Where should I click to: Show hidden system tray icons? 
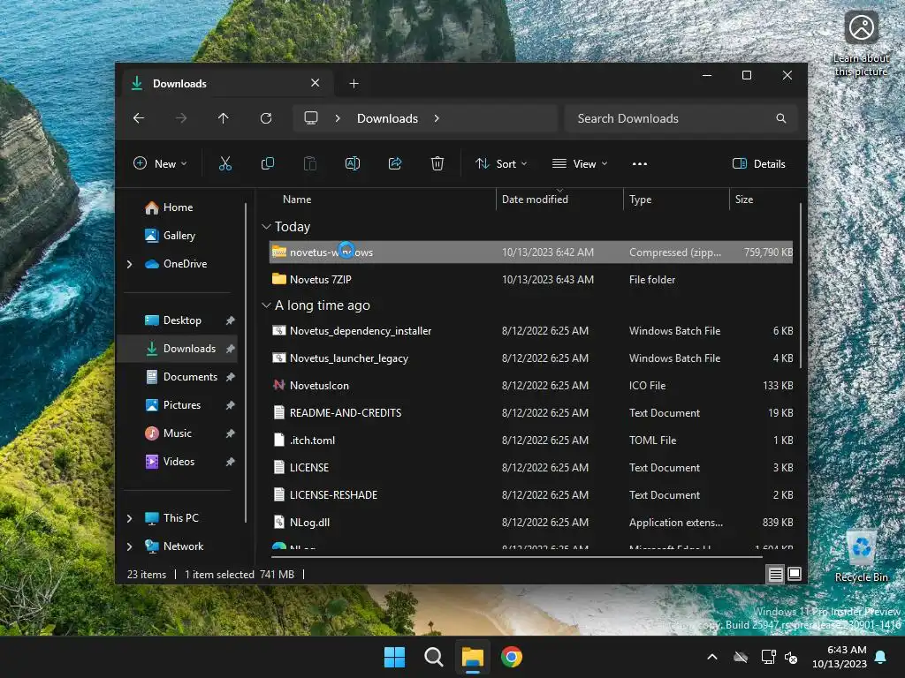click(x=712, y=657)
